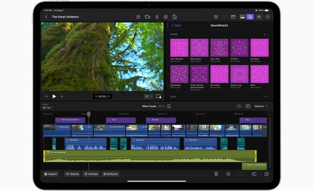Image resolution: width=313 pixels, height=191 pixels.
Task: Go back using the arrow beside The Great Outdoors
Action: pyautogui.click(x=46, y=17)
